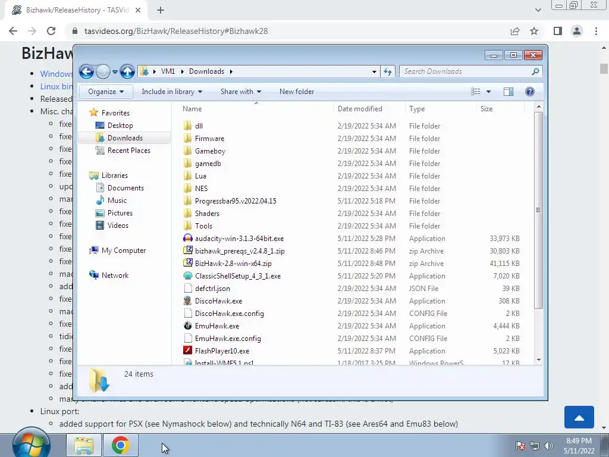Open the Explorer recent pages arrow
This screenshot has height=457, width=609.
(x=115, y=72)
